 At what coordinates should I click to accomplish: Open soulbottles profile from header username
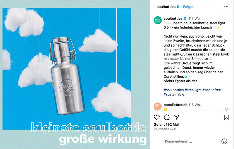(x=166, y=7)
